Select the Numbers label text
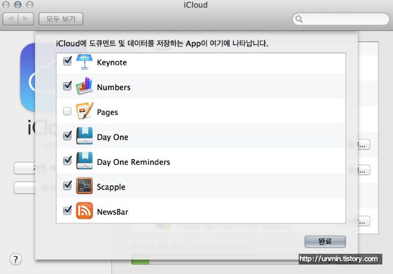The image size is (393, 274). (x=113, y=87)
